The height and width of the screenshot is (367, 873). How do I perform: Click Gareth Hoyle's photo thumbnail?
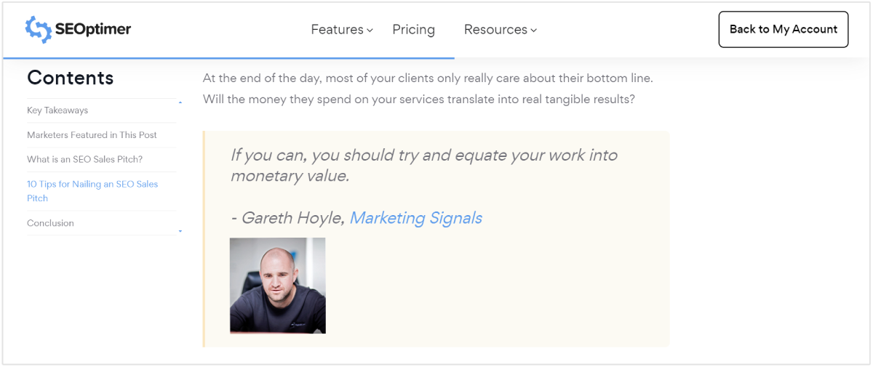277,286
